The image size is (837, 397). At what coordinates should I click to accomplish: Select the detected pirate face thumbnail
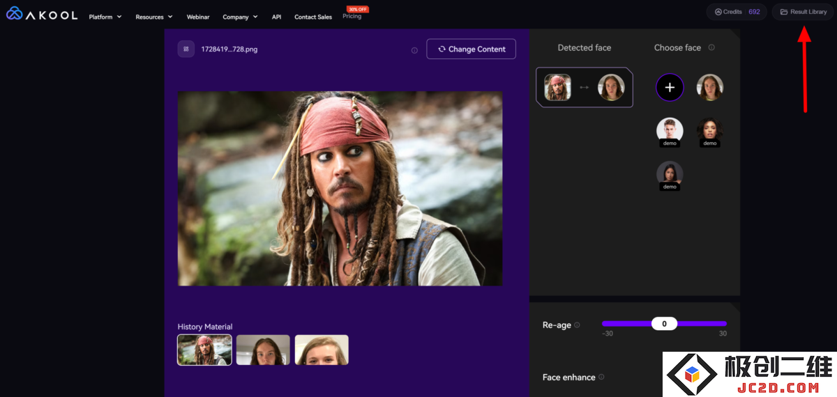pyautogui.click(x=557, y=87)
